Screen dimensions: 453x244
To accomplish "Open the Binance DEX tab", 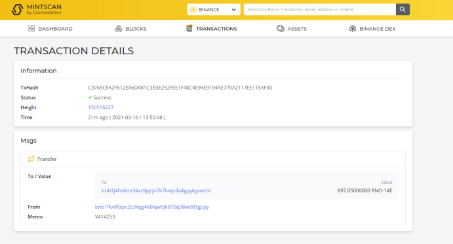I will point(372,29).
